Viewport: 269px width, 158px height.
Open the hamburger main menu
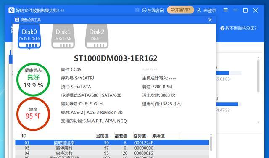click(226, 10)
